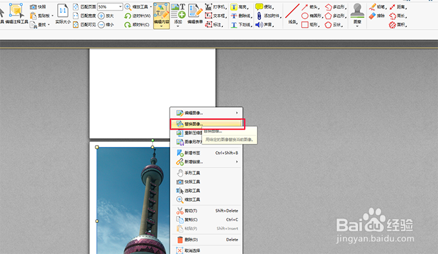The width and height of the screenshot is (438, 254).
Task: Open the 50% zoom level dropdown
Action: point(120,6)
